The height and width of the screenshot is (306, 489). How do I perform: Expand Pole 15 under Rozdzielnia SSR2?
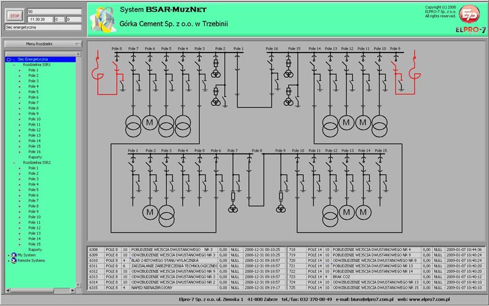[x=20, y=244]
